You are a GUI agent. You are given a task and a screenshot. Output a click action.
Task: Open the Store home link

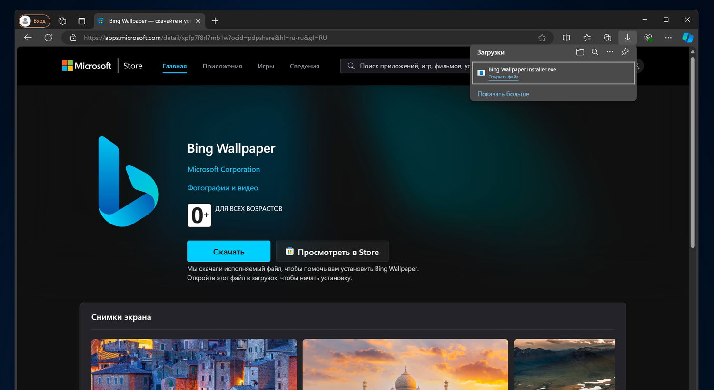pos(133,66)
